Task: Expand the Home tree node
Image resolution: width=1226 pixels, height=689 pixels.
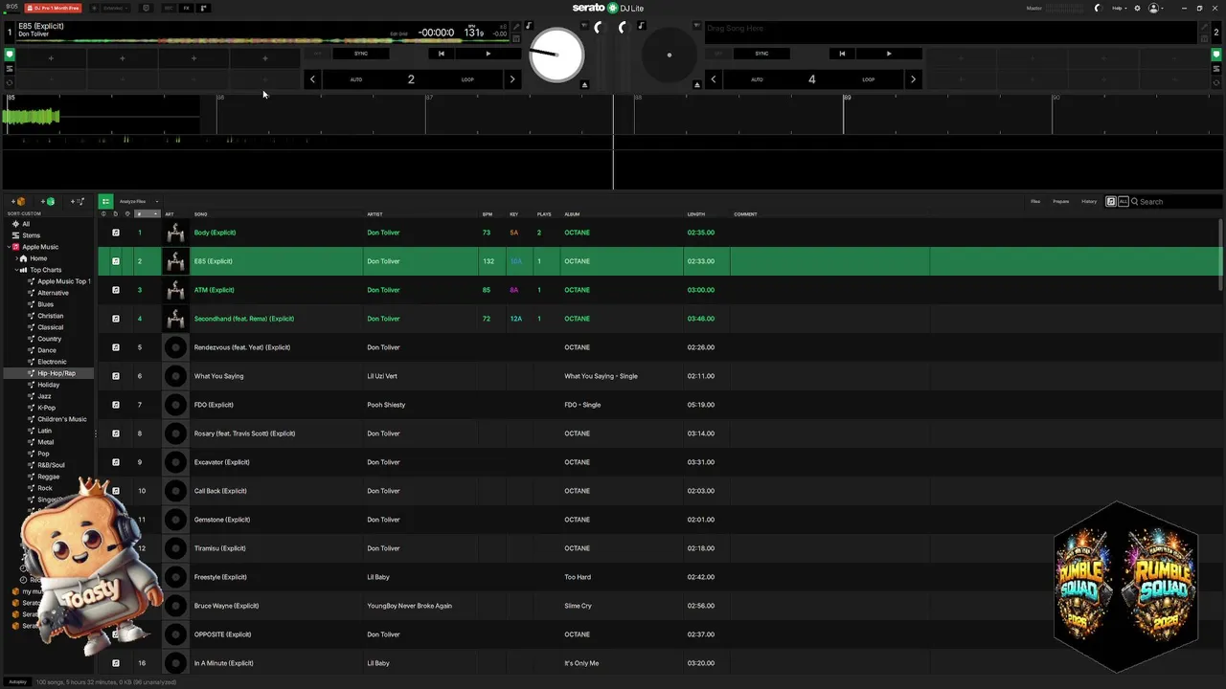Action: click(x=15, y=258)
